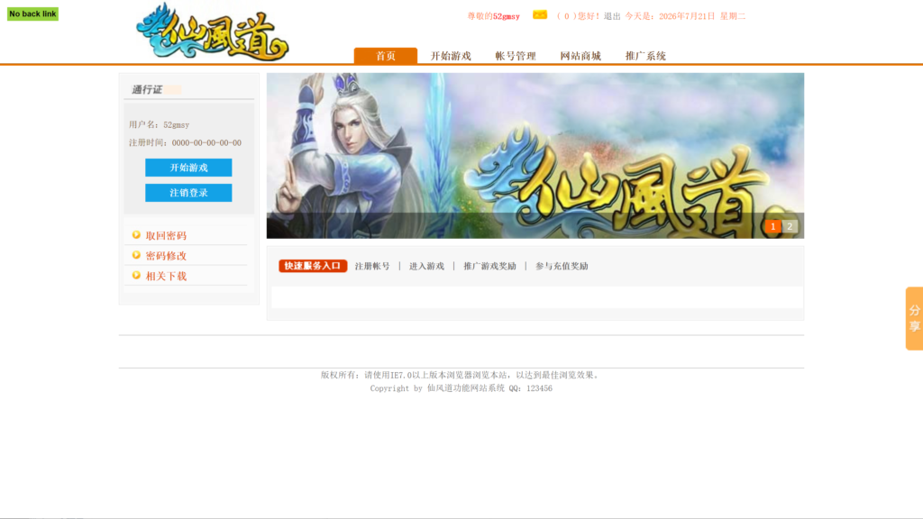
Task: Open the 分享 share side tab
Action: click(x=914, y=318)
